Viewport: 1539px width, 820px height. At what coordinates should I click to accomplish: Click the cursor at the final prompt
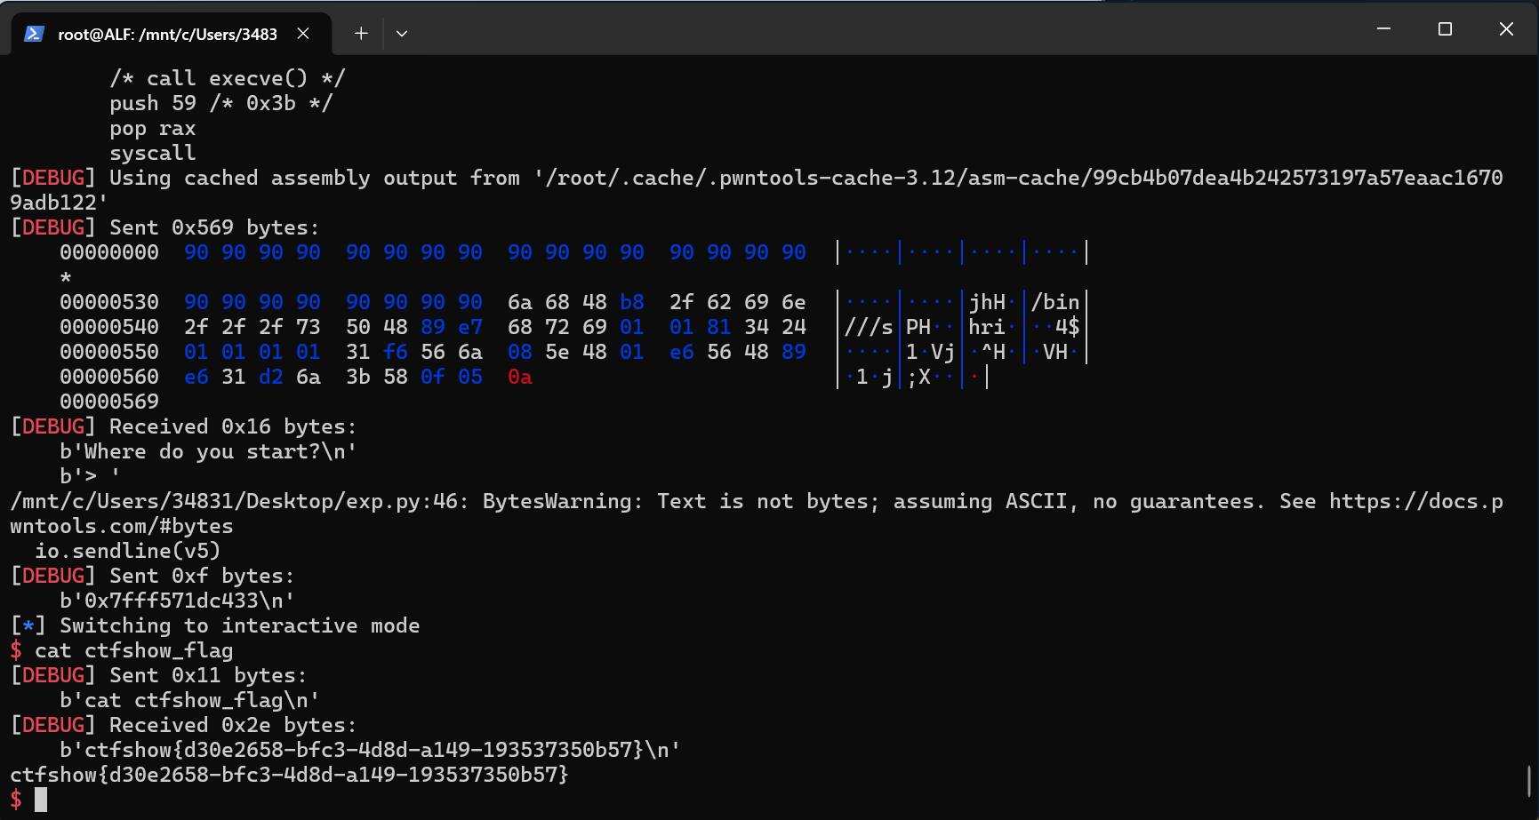41,800
